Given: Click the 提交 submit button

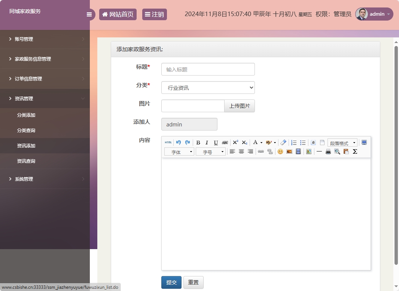Looking at the screenshot, I should click(171, 282).
